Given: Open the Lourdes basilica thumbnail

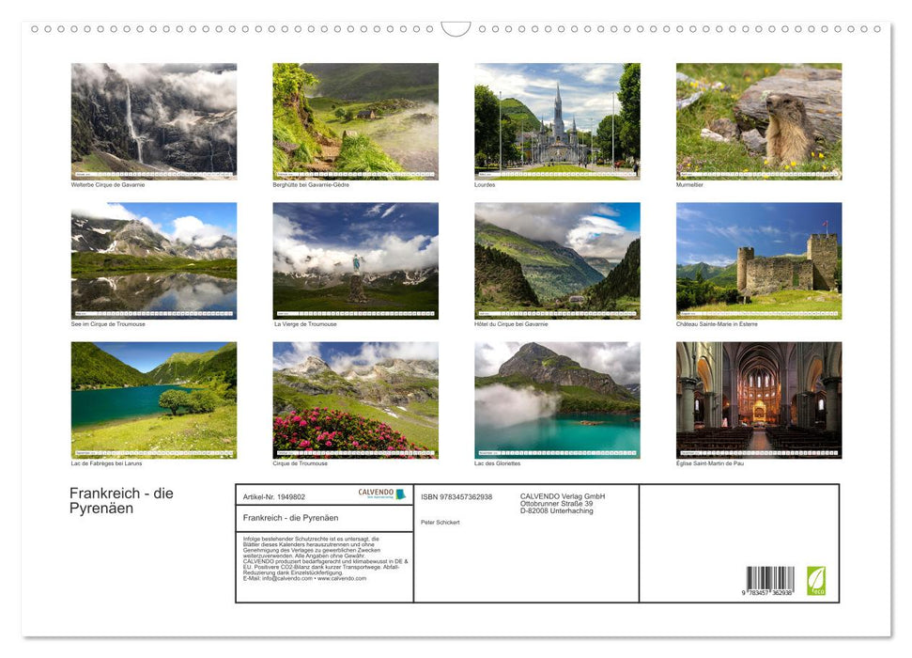Looking at the screenshot, I should pos(557,120).
